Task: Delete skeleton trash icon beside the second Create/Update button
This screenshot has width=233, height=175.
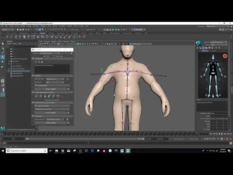Action: (68, 113)
